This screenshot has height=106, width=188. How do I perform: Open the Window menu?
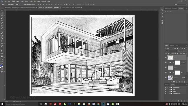coord(43,1)
